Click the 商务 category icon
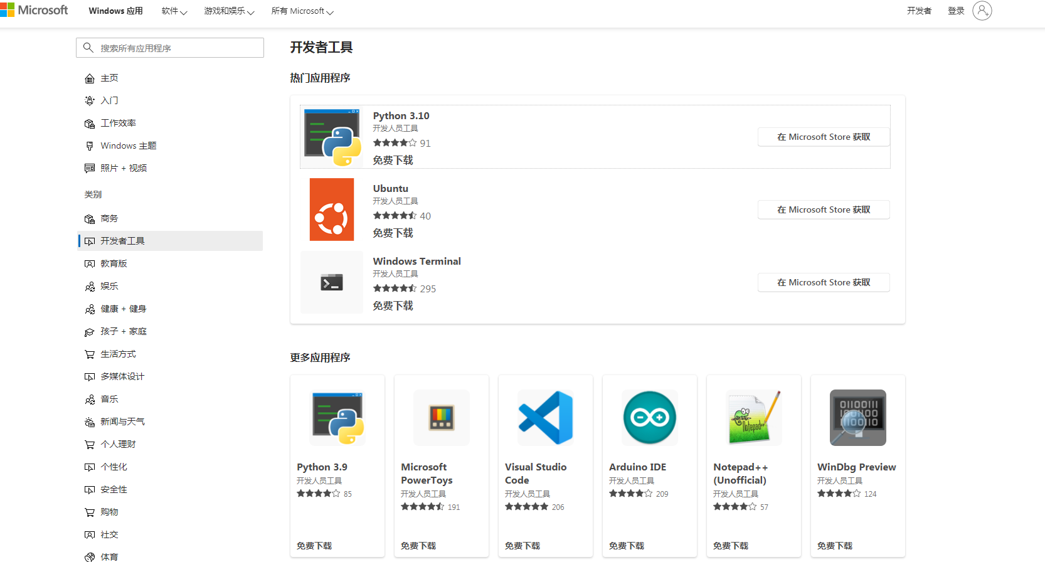Image resolution: width=1045 pixels, height=562 pixels. coord(90,219)
